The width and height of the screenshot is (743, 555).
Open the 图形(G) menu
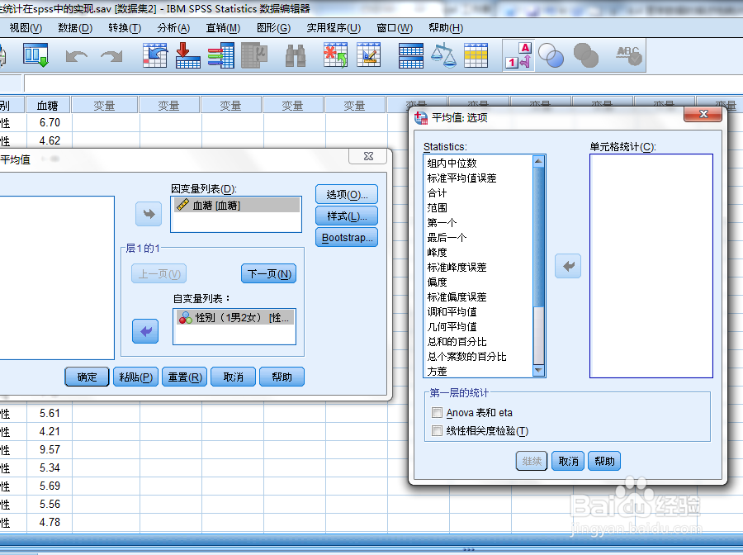pos(273,28)
